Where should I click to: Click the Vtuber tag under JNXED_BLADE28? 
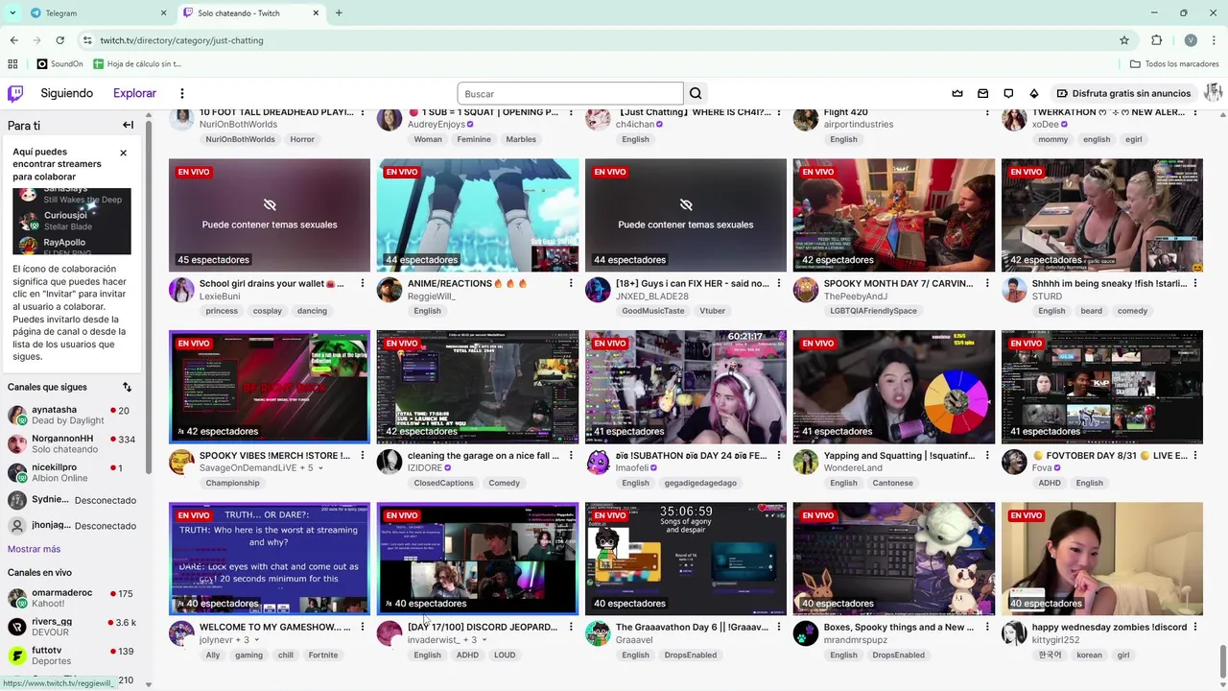[713, 311]
